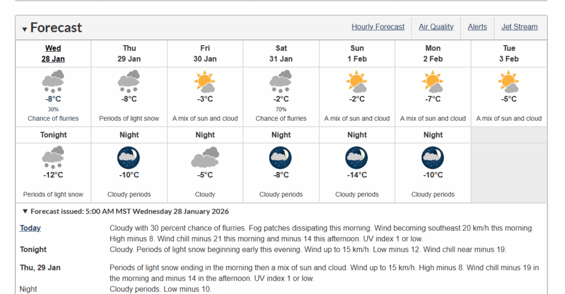The image size is (565, 294).
Task: Open the Hourly Forecast link
Action: [378, 26]
